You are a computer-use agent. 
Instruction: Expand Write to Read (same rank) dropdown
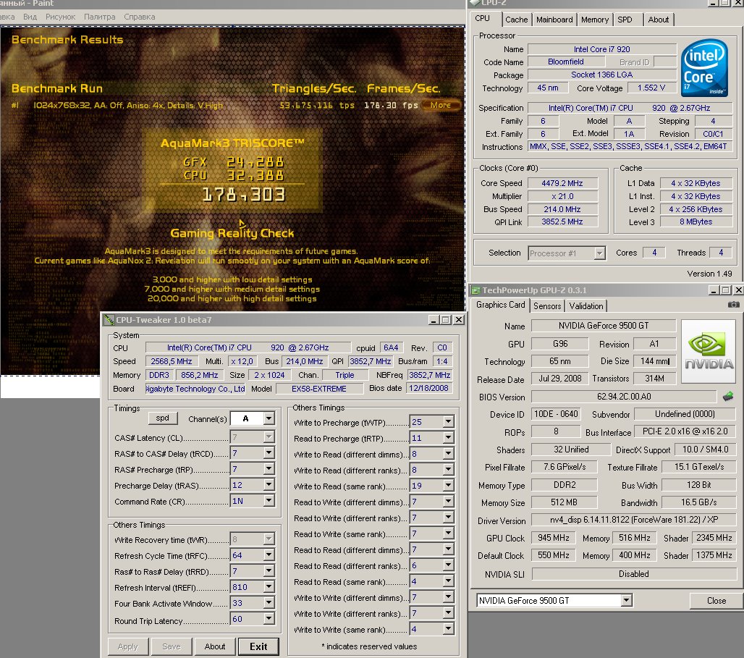[448, 486]
